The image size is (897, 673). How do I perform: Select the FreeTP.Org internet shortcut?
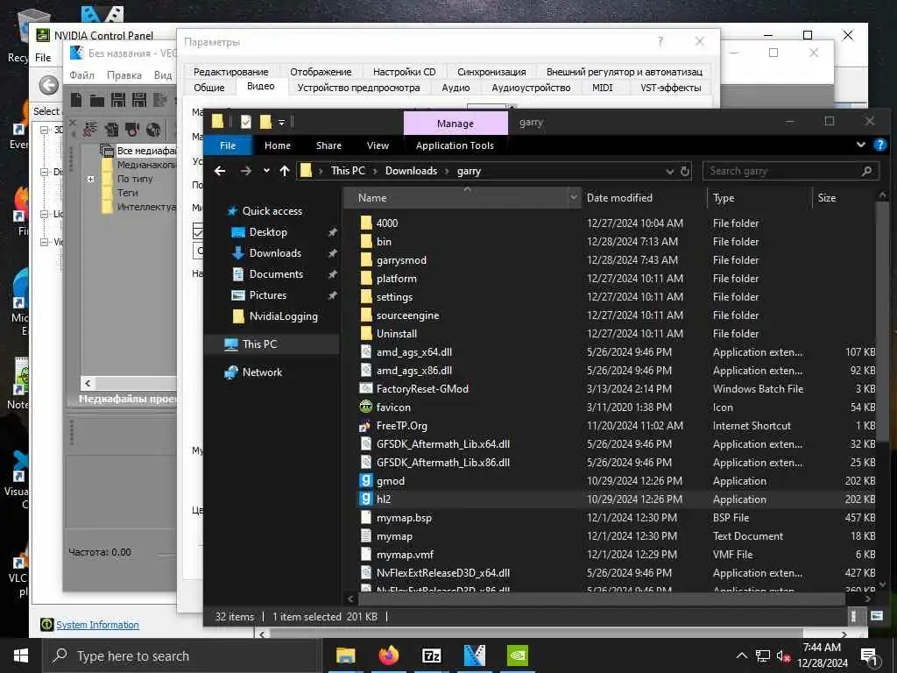point(401,425)
